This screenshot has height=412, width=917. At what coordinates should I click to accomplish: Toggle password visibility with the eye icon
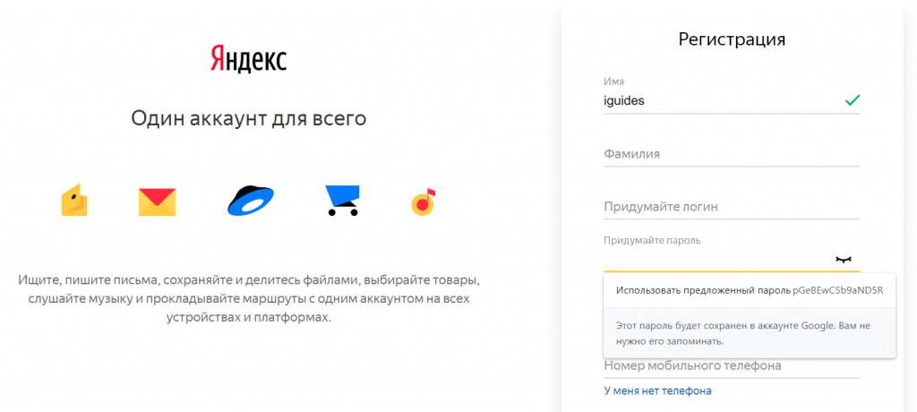tap(842, 259)
